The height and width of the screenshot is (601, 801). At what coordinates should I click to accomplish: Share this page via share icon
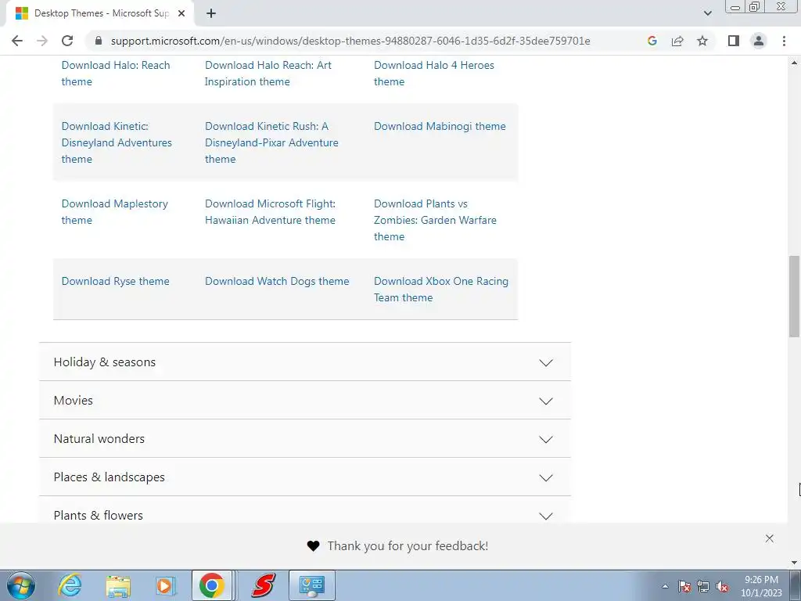[677, 41]
